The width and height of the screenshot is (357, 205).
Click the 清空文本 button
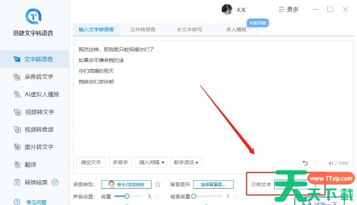[x=91, y=163]
